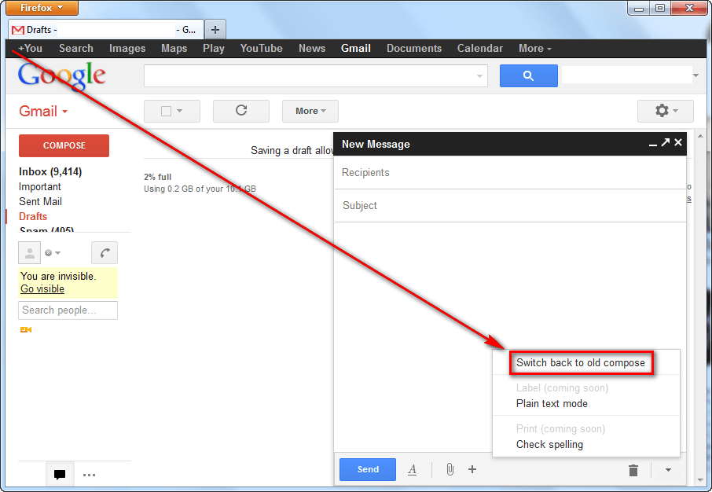This screenshot has width=712, height=492.
Task: Expand search options arrow in search box
Action: coord(479,76)
